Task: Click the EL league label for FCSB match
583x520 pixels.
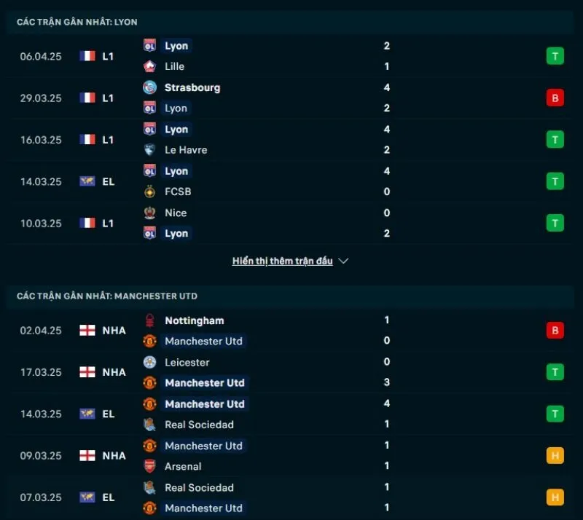Action: click(108, 181)
